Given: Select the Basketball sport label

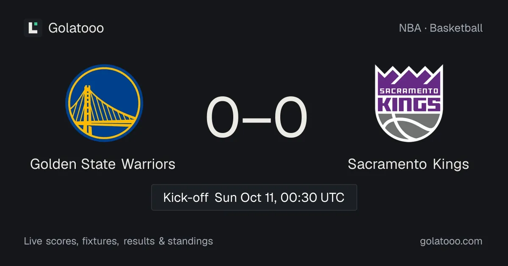Looking at the screenshot, I should pos(456,28).
